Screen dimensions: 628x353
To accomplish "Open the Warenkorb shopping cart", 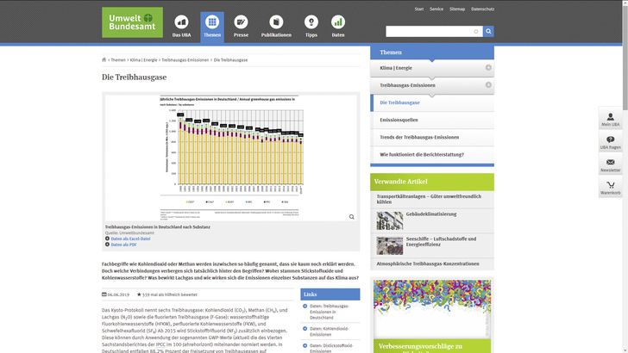I will pyautogui.click(x=611, y=186).
